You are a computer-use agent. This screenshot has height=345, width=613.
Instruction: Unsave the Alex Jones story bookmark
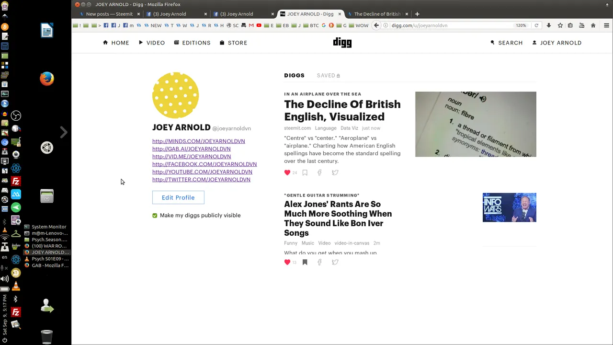tap(305, 262)
